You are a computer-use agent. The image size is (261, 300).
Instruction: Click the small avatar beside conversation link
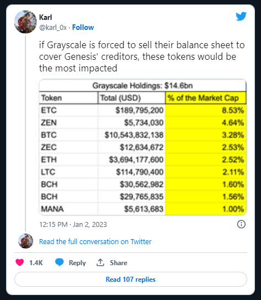(25, 241)
